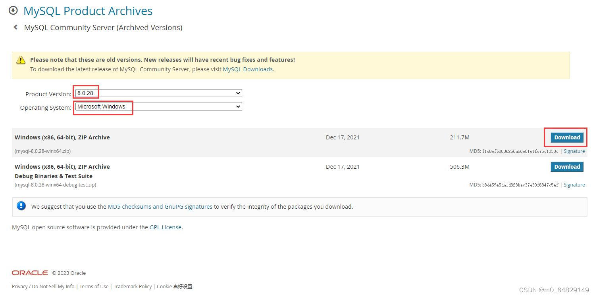Image resolution: width=595 pixels, height=297 pixels.
Task: Open the Operating System dropdown
Action: (x=158, y=107)
